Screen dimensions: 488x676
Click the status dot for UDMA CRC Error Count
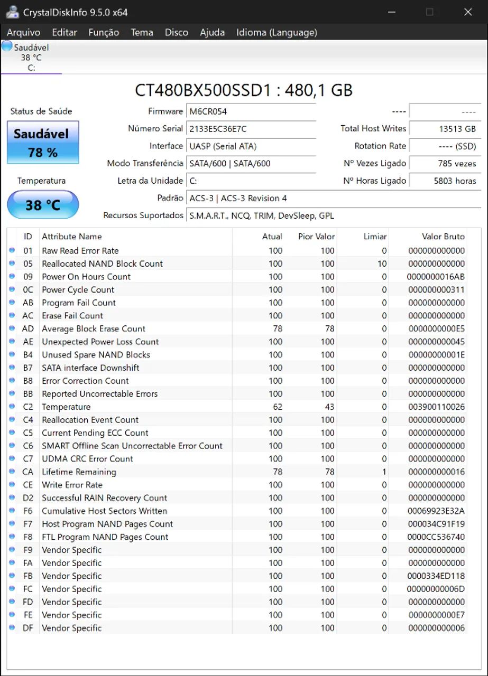(x=12, y=458)
